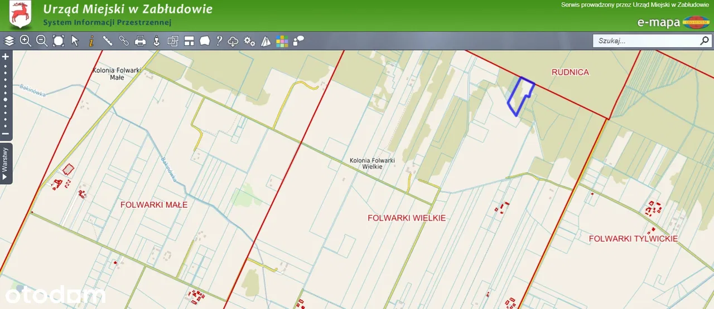The width and height of the screenshot is (714, 309).
Task: Click the cloud download icon
Action: pos(234,41)
